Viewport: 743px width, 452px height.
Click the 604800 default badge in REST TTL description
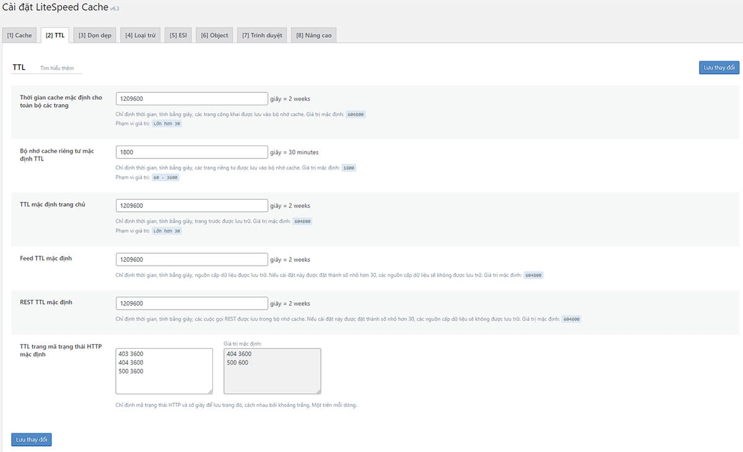click(x=571, y=319)
